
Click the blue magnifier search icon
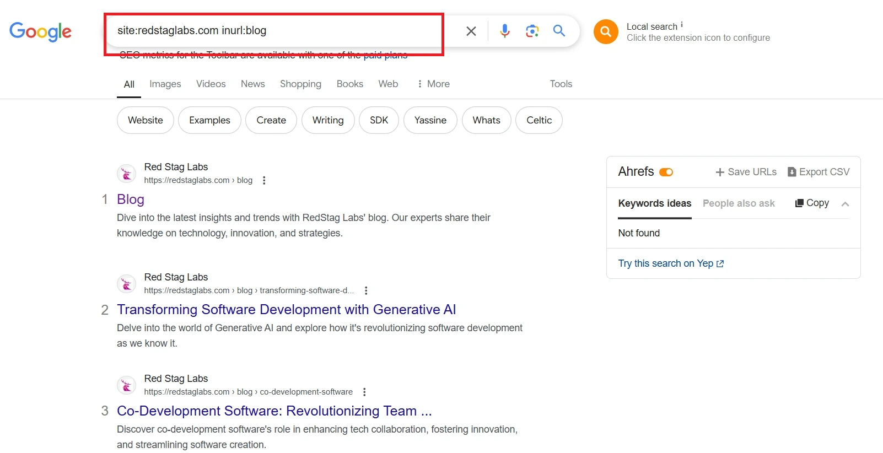(x=559, y=31)
